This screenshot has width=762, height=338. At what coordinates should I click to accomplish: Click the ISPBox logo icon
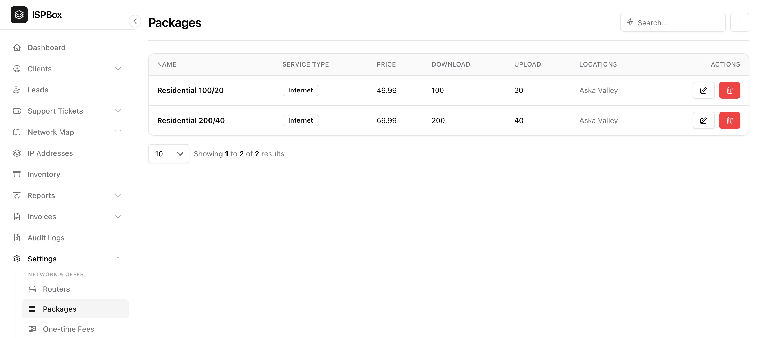click(19, 15)
